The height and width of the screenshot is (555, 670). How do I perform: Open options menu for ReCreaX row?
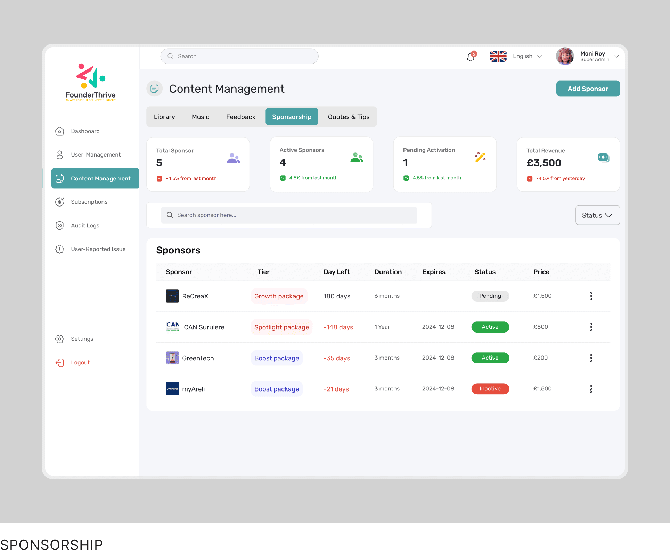tap(590, 296)
